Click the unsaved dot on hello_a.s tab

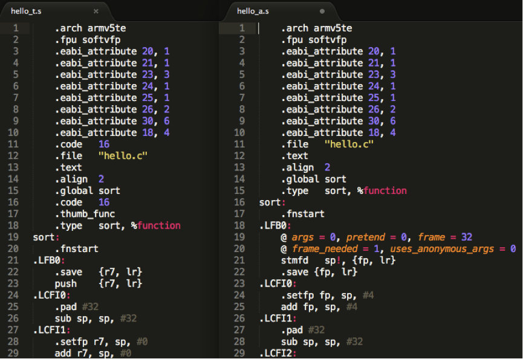coord(322,11)
